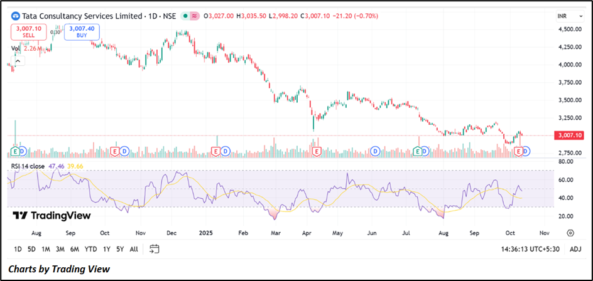Collapse the indicator legend with chevron arrow
Image resolution: width=593 pixels, height=281 pixels.
[x=17, y=61]
